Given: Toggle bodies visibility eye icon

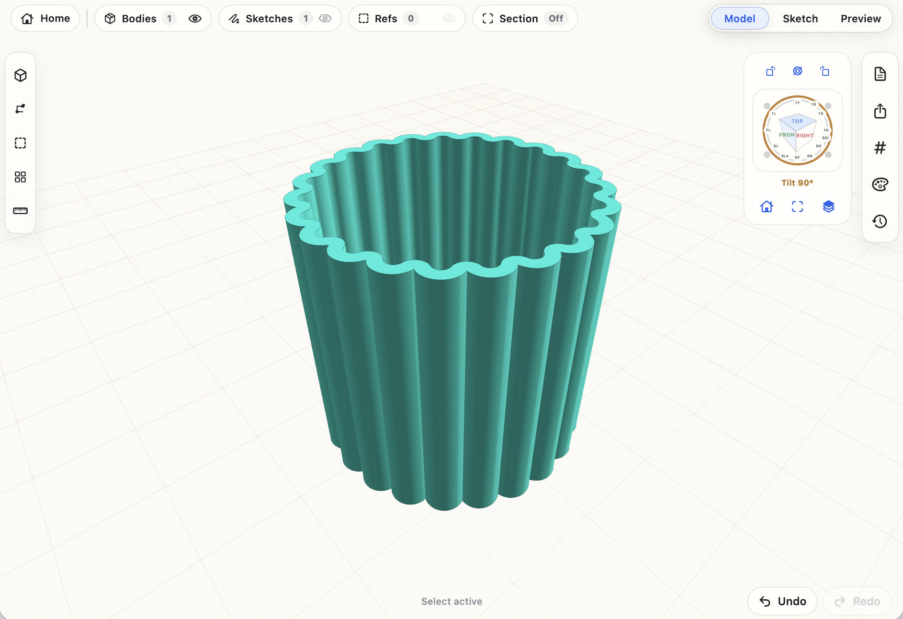Looking at the screenshot, I should tap(195, 18).
